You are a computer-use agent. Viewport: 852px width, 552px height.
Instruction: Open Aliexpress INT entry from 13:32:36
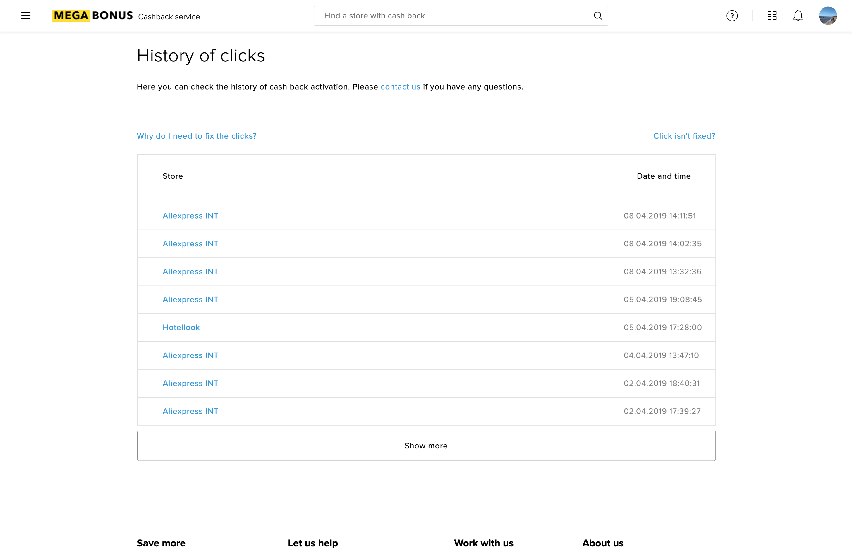coord(191,272)
